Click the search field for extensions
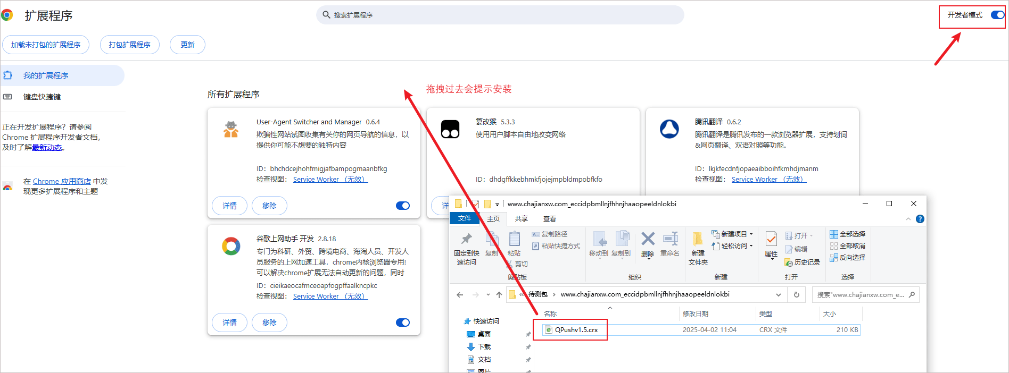The image size is (1009, 373). (500, 15)
